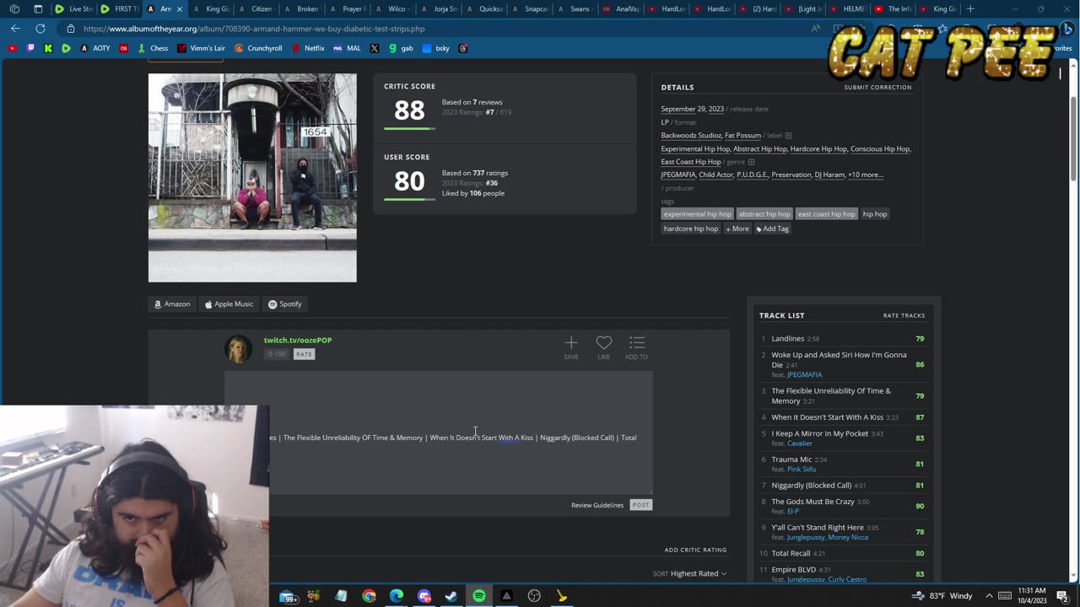The image size is (1080, 607).
Task: Open the track Total Recall
Action: (791, 553)
